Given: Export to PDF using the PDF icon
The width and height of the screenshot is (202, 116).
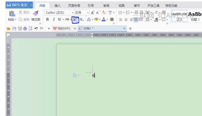Looking at the screenshot, I should pos(20,28).
